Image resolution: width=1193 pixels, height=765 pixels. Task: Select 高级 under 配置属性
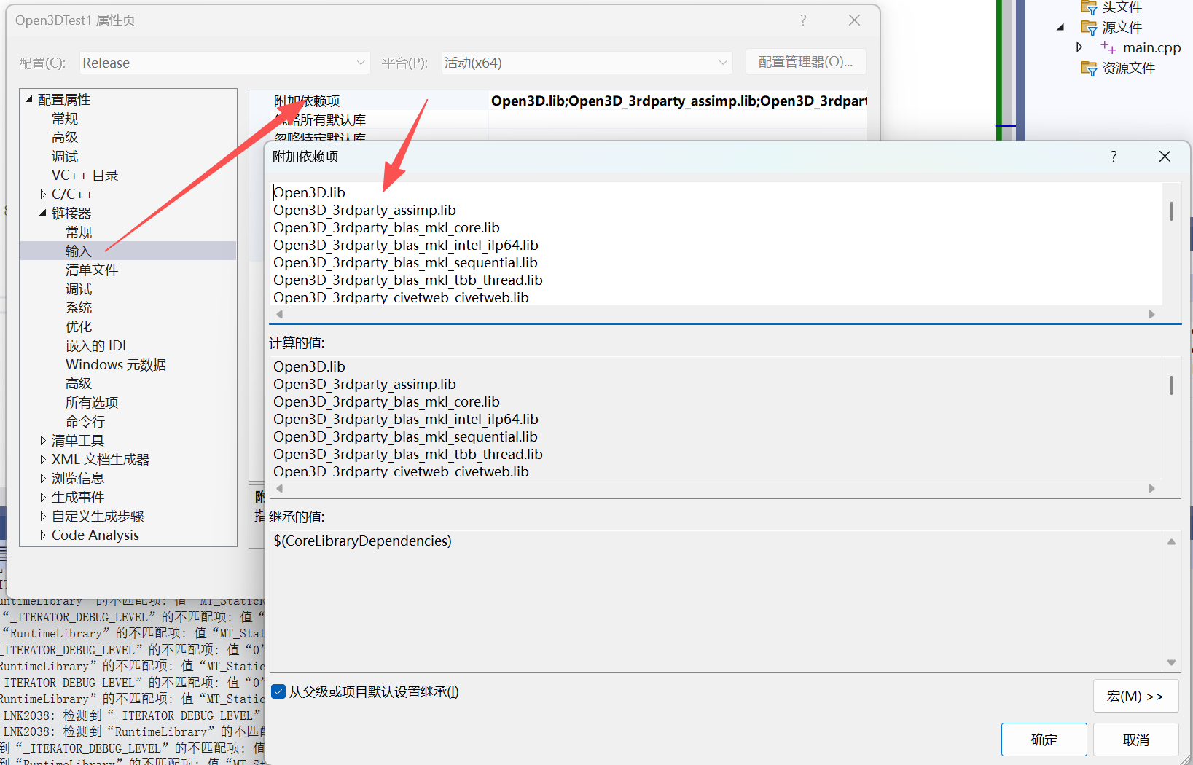coord(65,138)
